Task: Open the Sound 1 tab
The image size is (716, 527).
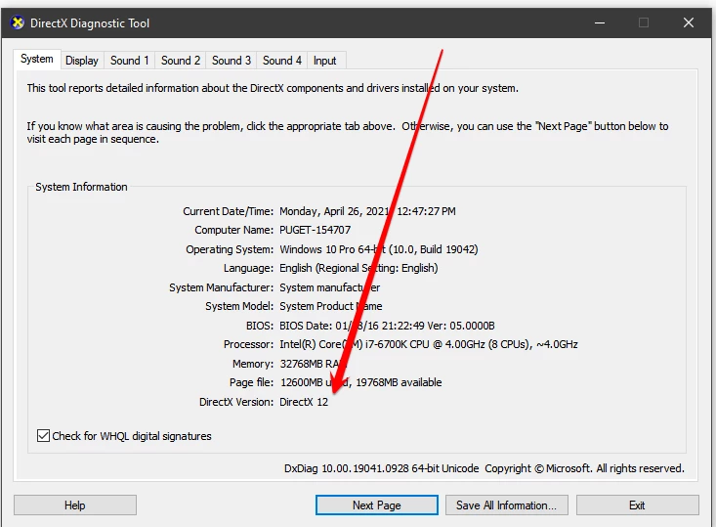Action: [130, 61]
